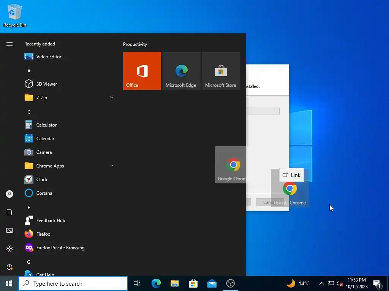Jump to letter G section header
This screenshot has height=291, width=389.
(x=29, y=262)
